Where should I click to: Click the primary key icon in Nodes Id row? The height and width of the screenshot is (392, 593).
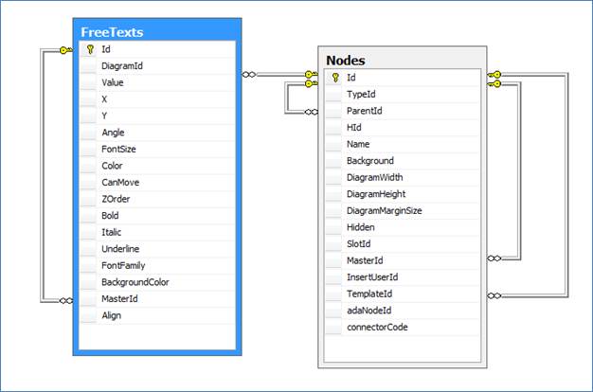(x=335, y=78)
